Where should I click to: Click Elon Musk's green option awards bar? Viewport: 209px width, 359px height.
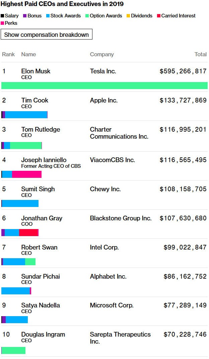[x=104, y=85]
